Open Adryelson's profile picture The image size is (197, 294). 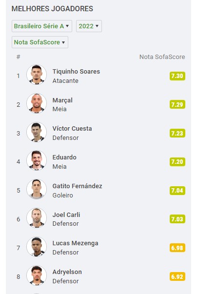point(37,275)
